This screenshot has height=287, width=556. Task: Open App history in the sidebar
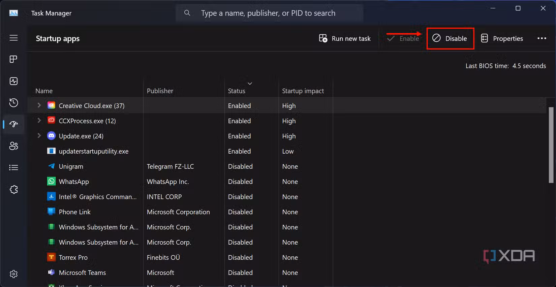pos(13,103)
